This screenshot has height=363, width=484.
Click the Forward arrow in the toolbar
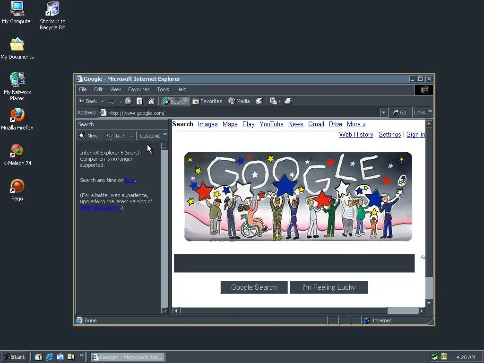pos(112,101)
